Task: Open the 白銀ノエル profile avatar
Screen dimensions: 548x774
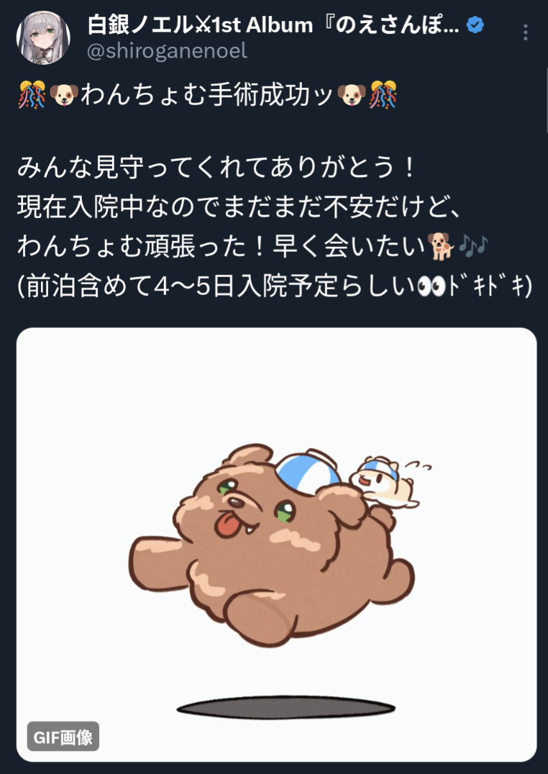Action: pyautogui.click(x=44, y=38)
